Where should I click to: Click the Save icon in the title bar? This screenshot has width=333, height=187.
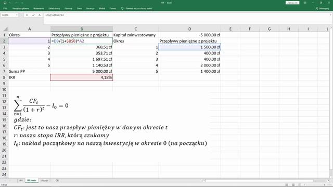(x=5, y=3)
